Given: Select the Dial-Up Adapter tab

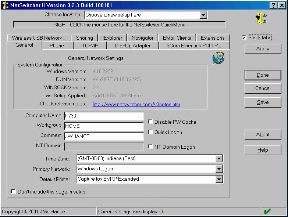Looking at the screenshot, I should [132, 46].
